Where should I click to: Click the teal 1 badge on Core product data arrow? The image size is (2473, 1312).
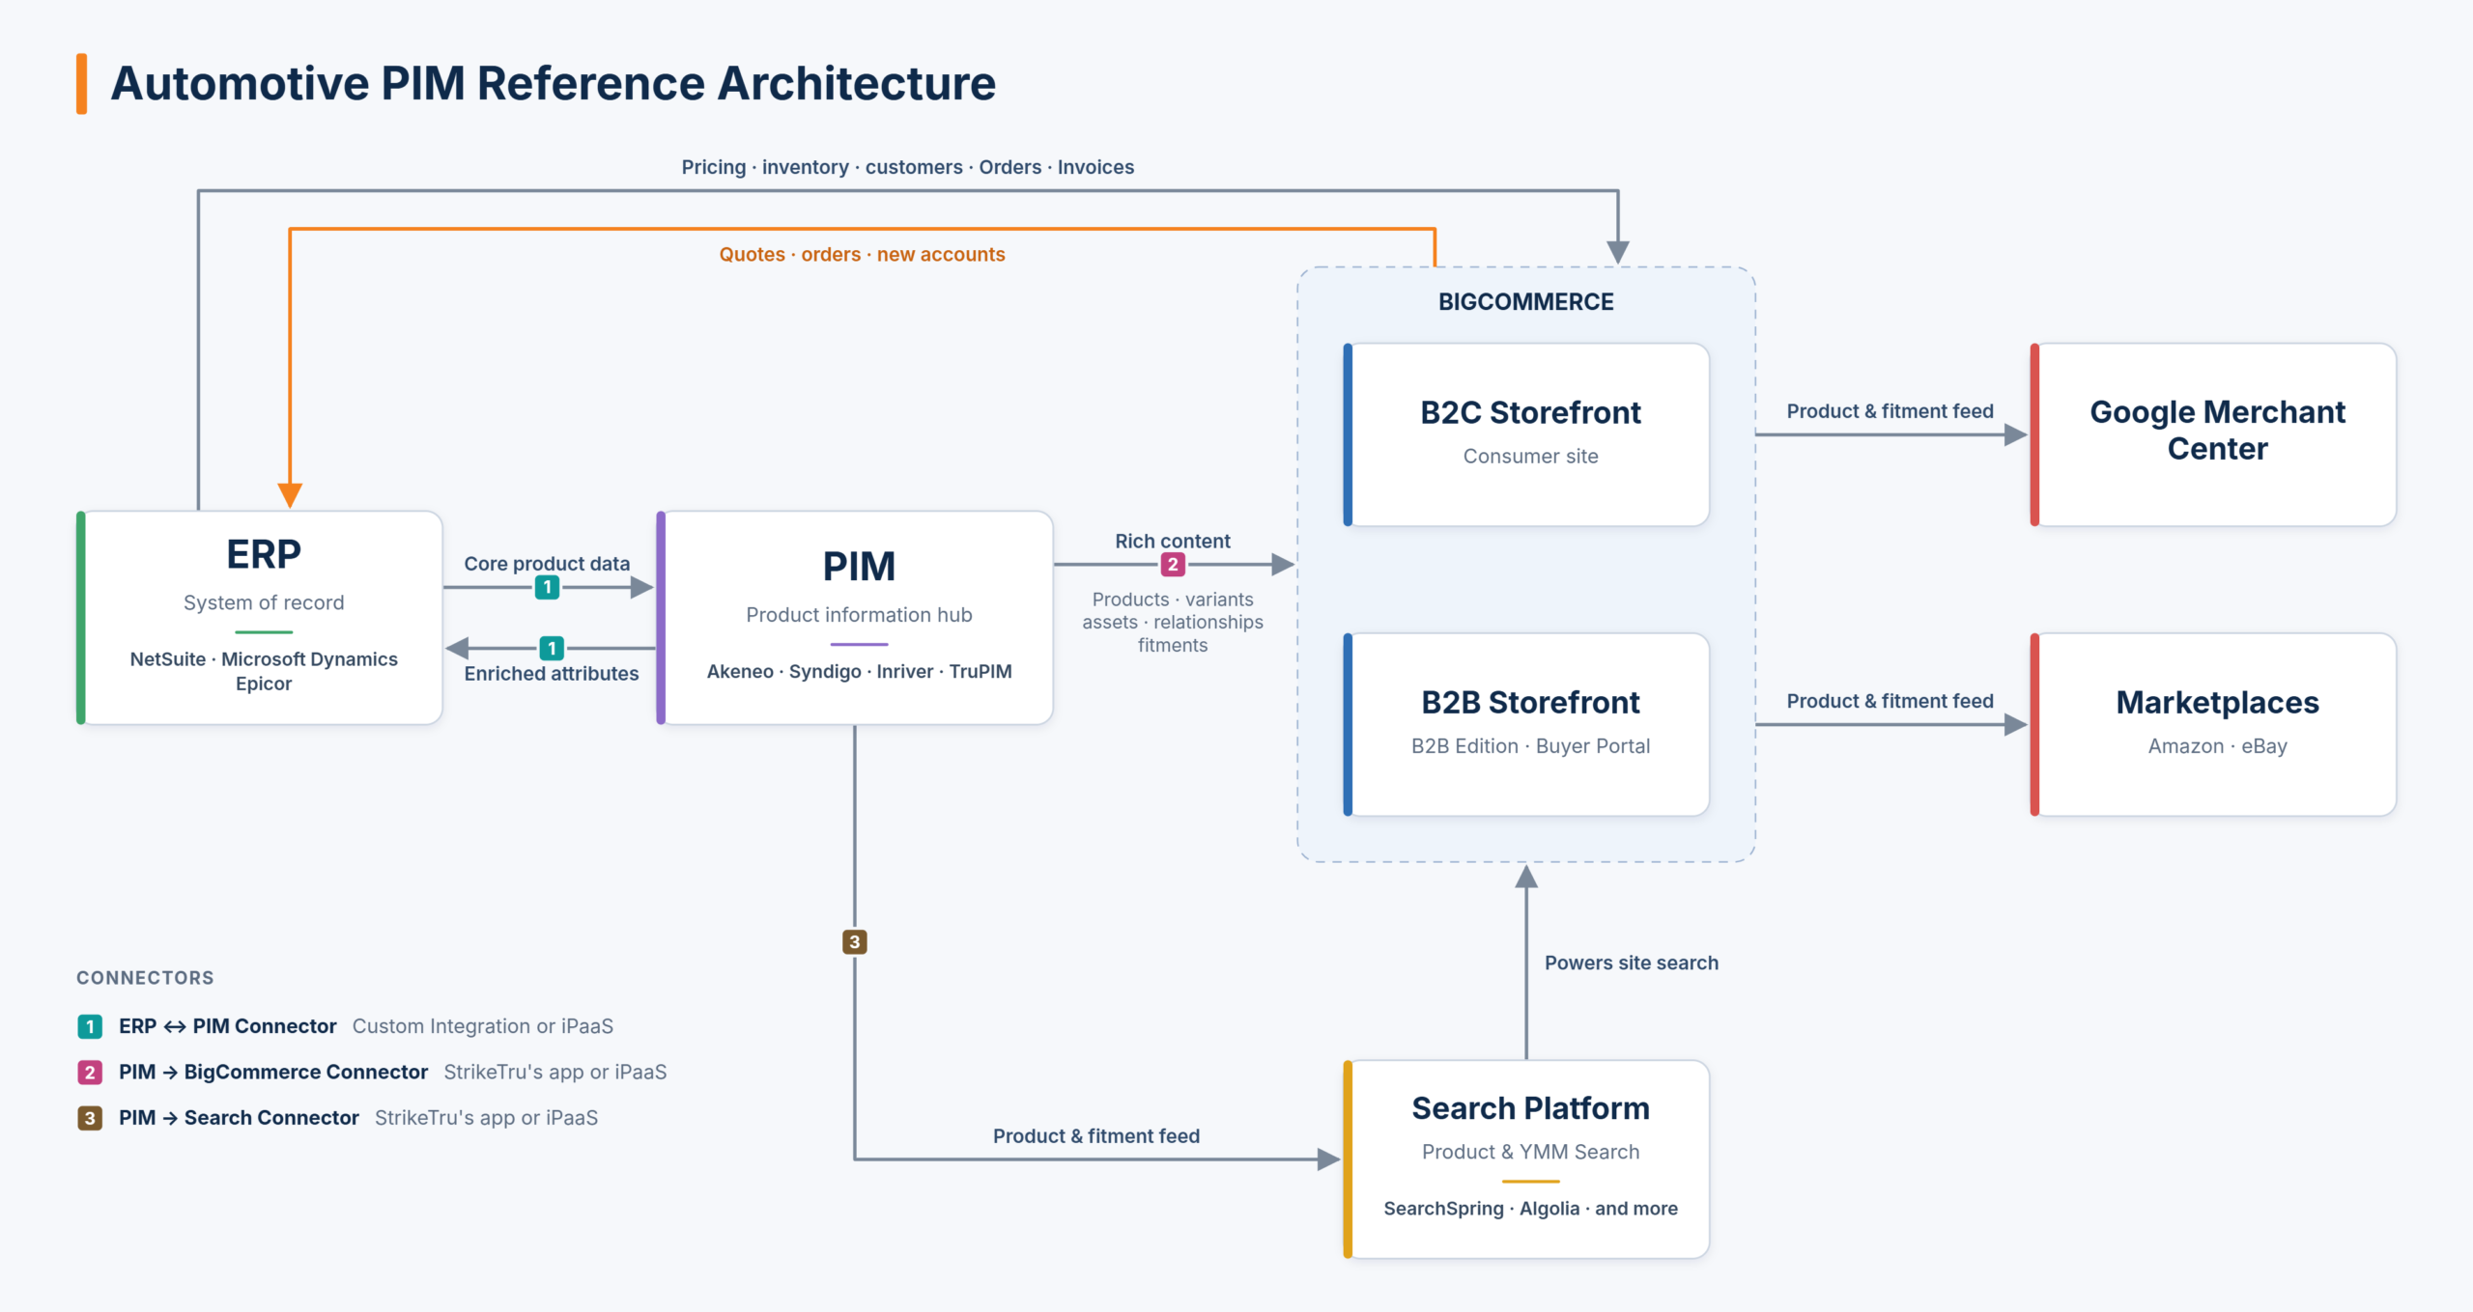tap(547, 587)
